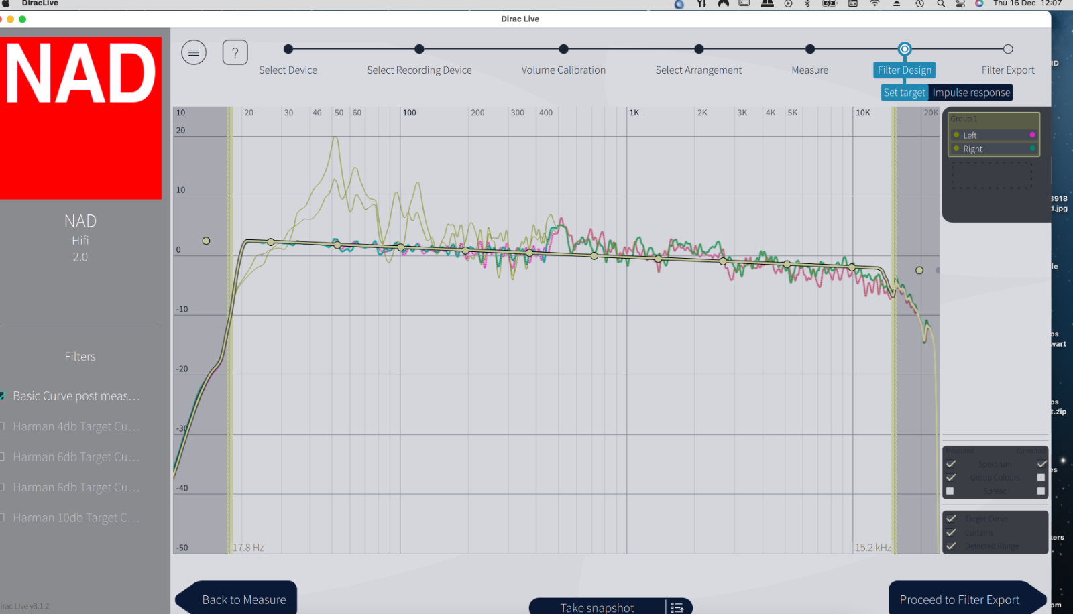Click the Measure step dot
The height and width of the screenshot is (614, 1073).
point(810,49)
